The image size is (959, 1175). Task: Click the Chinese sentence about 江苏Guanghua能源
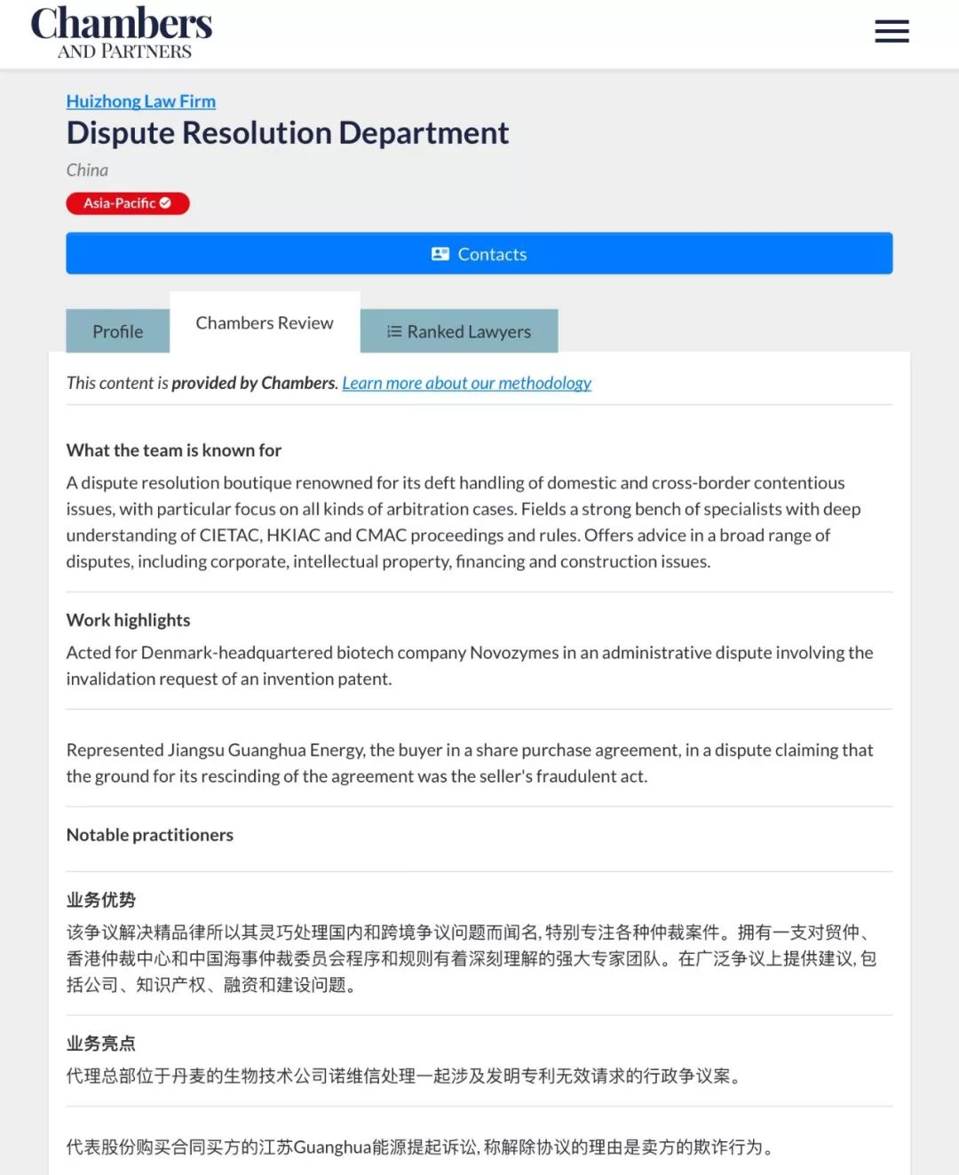420,1147
